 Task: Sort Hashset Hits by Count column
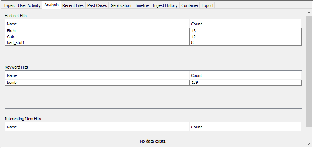click(x=245, y=24)
